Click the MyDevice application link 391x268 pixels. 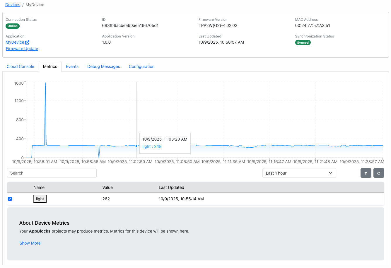[x=15, y=42]
